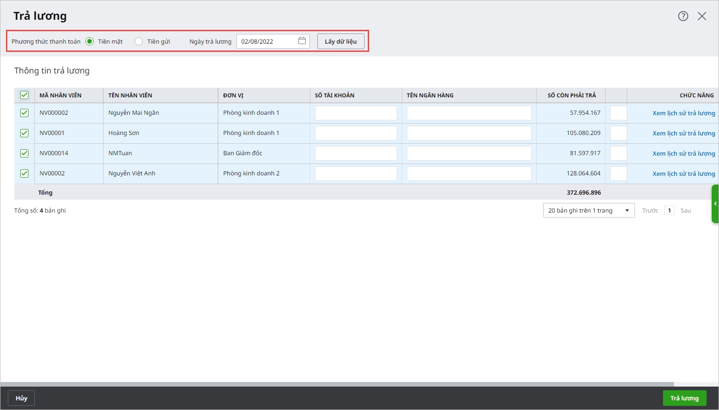The image size is (719, 410).
Task: Toggle the select-all checkbox in header
Action: pyautogui.click(x=24, y=95)
